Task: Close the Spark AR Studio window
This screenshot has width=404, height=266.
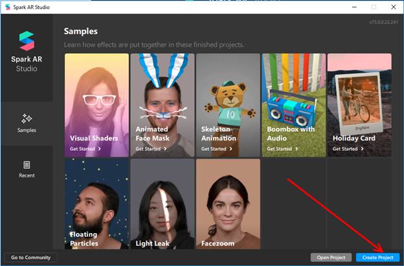Action: (394, 7)
